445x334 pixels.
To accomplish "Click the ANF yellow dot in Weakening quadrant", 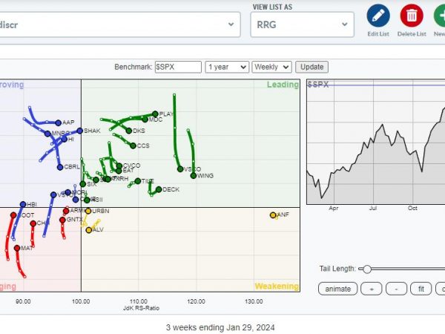I will [273, 215].
